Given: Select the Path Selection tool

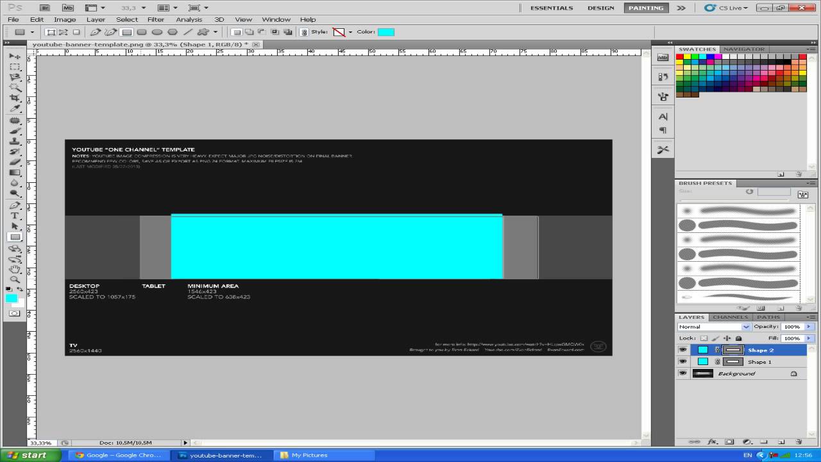Looking at the screenshot, I should 14,226.
